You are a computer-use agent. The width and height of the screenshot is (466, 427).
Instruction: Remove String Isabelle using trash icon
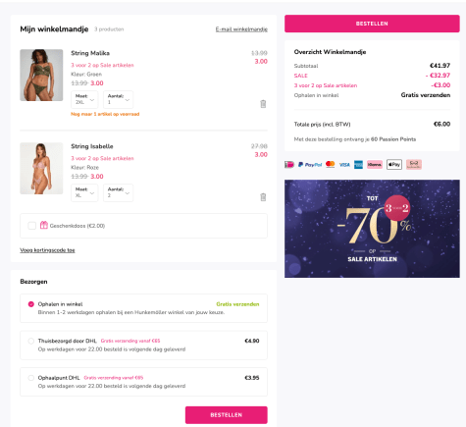coord(263,197)
